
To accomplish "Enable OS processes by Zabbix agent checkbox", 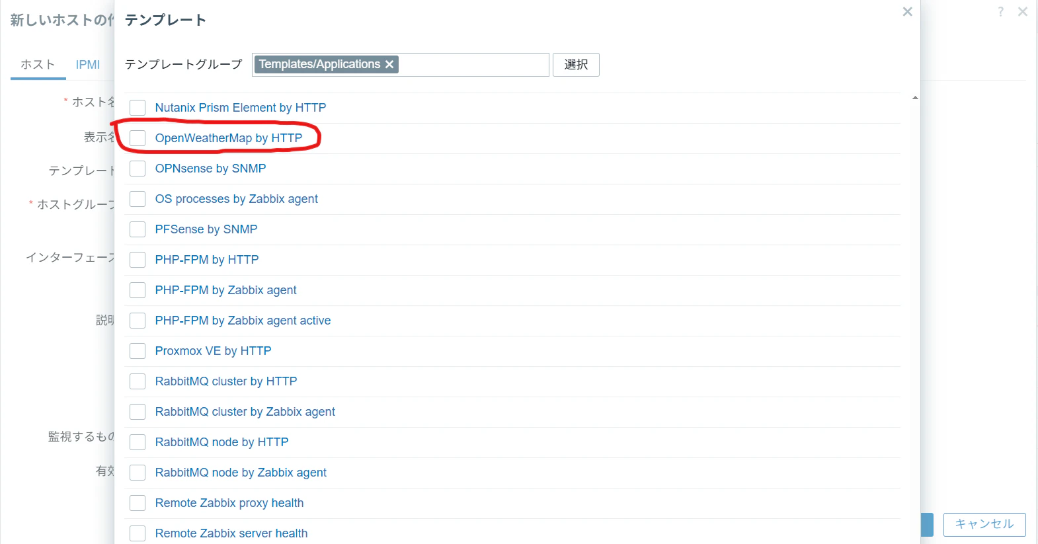I will click(138, 199).
